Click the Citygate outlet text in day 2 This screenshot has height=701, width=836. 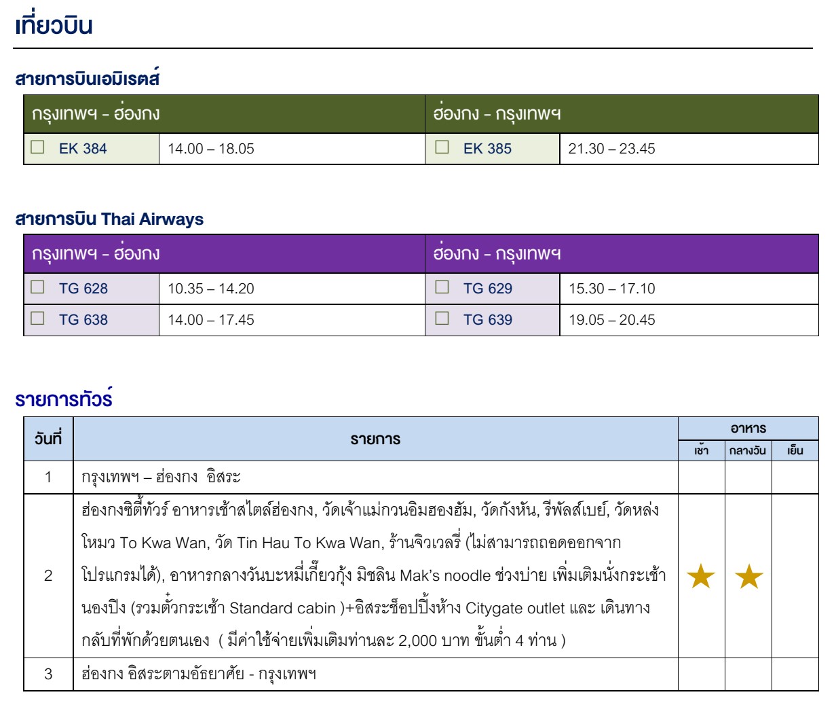[515, 608]
